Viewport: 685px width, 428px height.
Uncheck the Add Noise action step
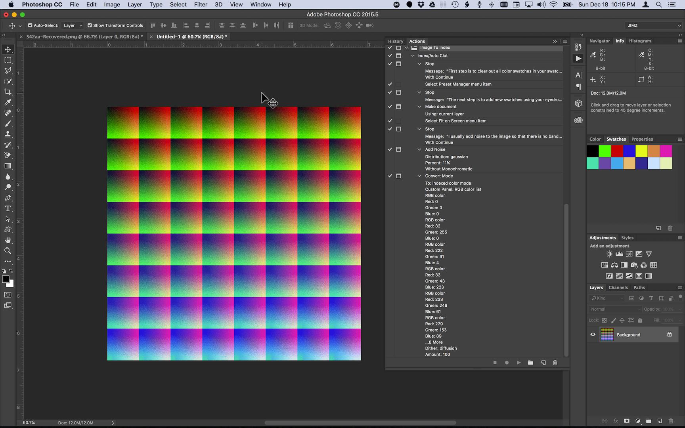click(x=390, y=149)
